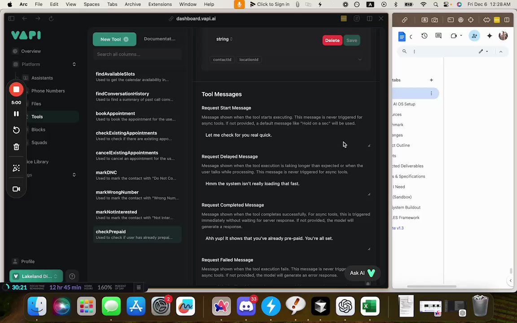Select checkExistingAppointments tool
The width and height of the screenshot is (517, 323).
[137, 136]
